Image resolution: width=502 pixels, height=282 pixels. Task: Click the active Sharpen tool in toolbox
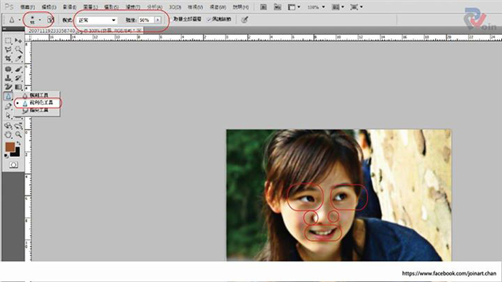[x=8, y=96]
